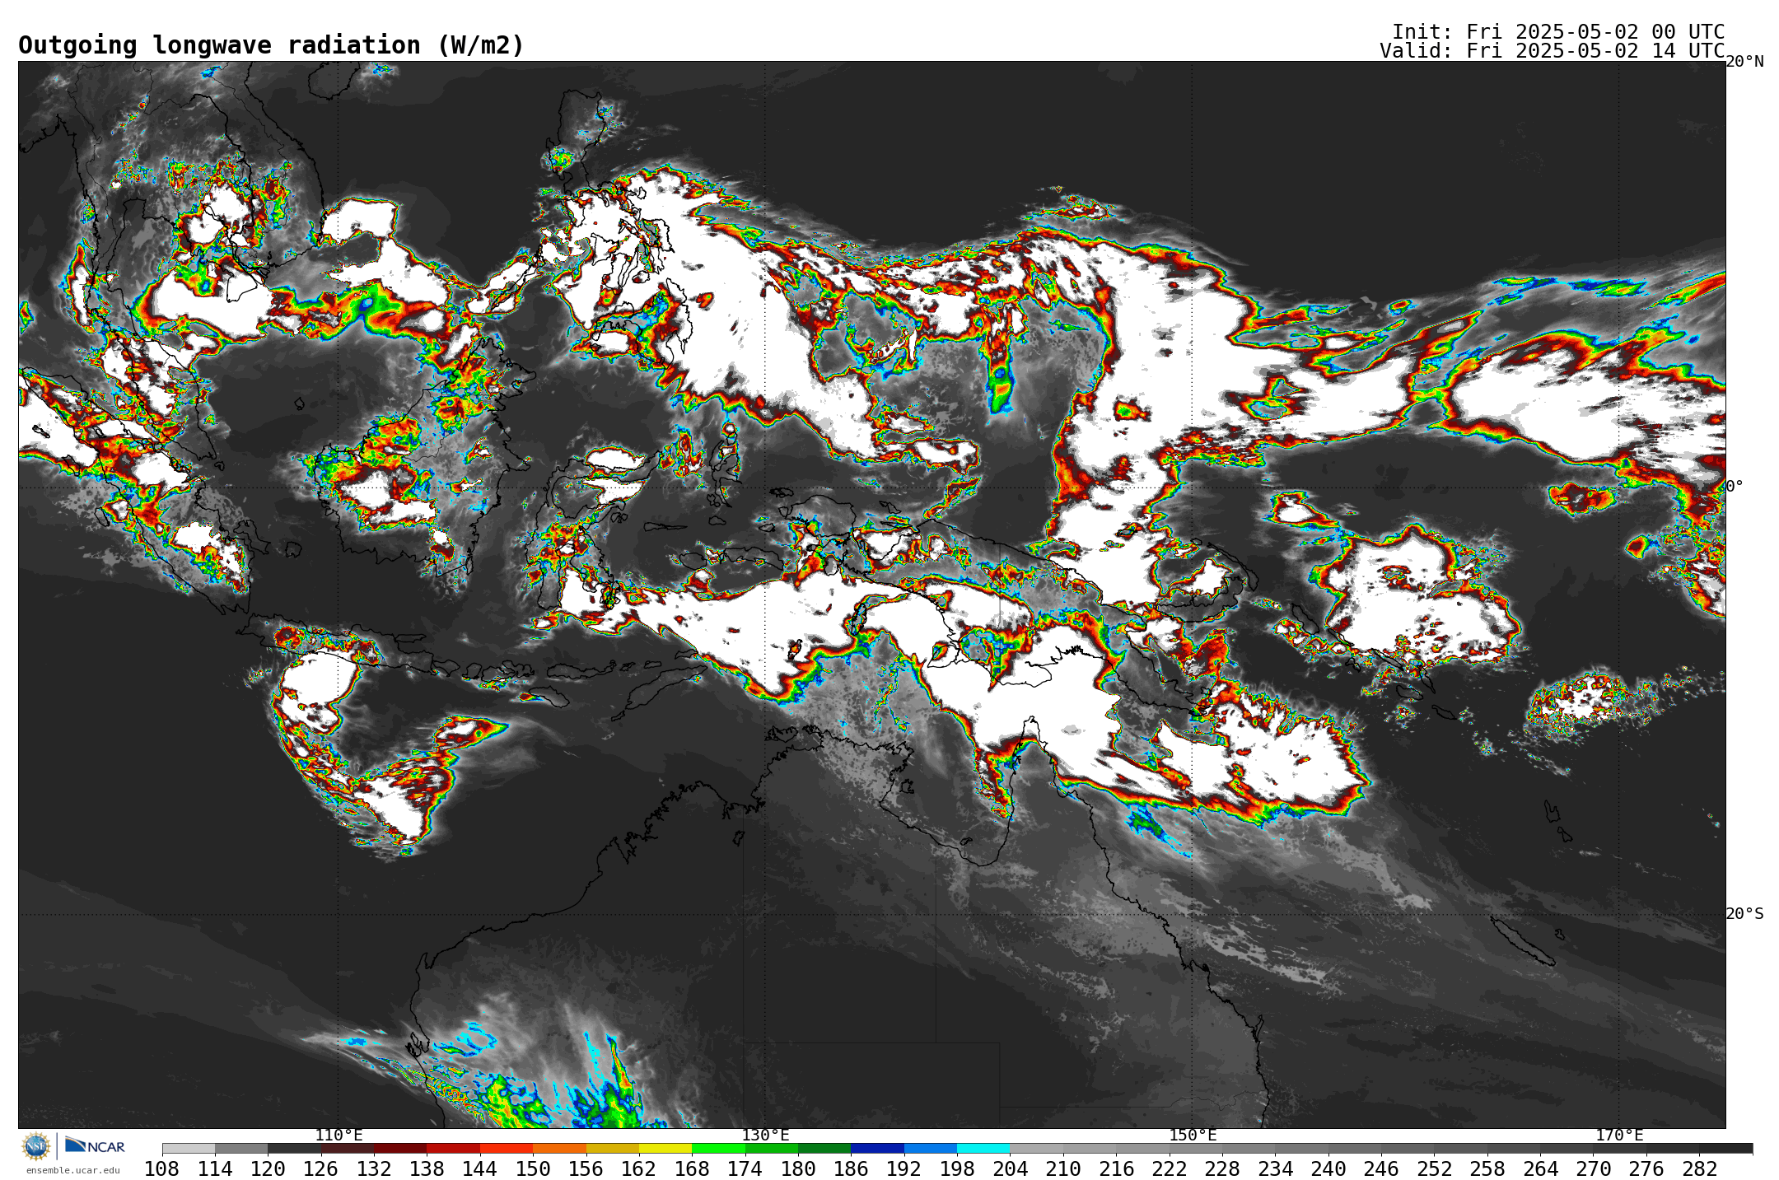Click the light gray 108 color swatch

click(x=189, y=1148)
